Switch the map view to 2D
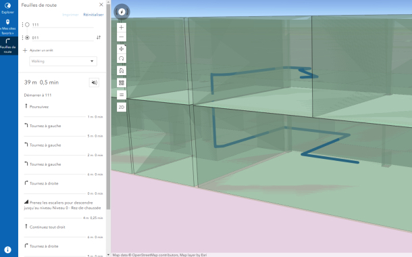Screen dimensions: 412x257 122,107
